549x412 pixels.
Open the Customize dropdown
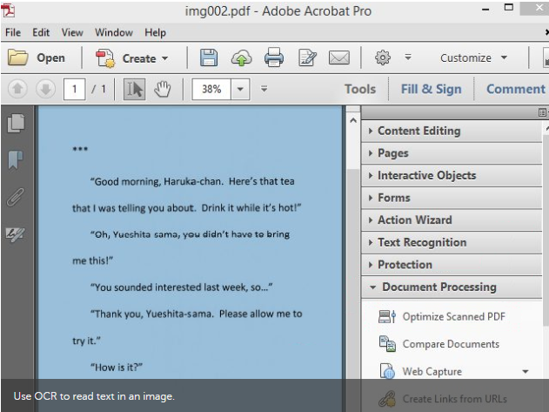coord(473,57)
